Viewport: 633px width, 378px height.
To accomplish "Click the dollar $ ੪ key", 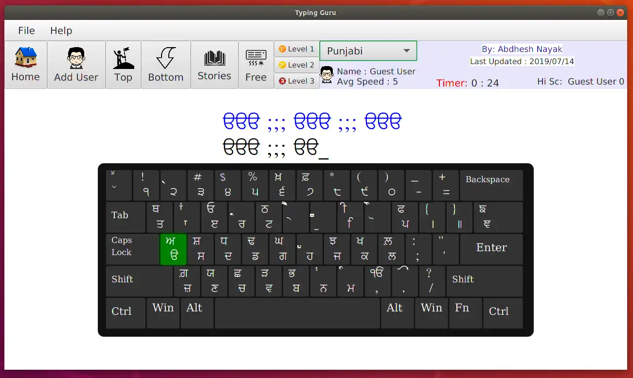I will tap(228, 185).
